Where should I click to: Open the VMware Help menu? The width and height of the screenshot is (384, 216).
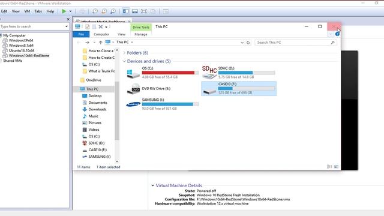[x=50, y=11]
